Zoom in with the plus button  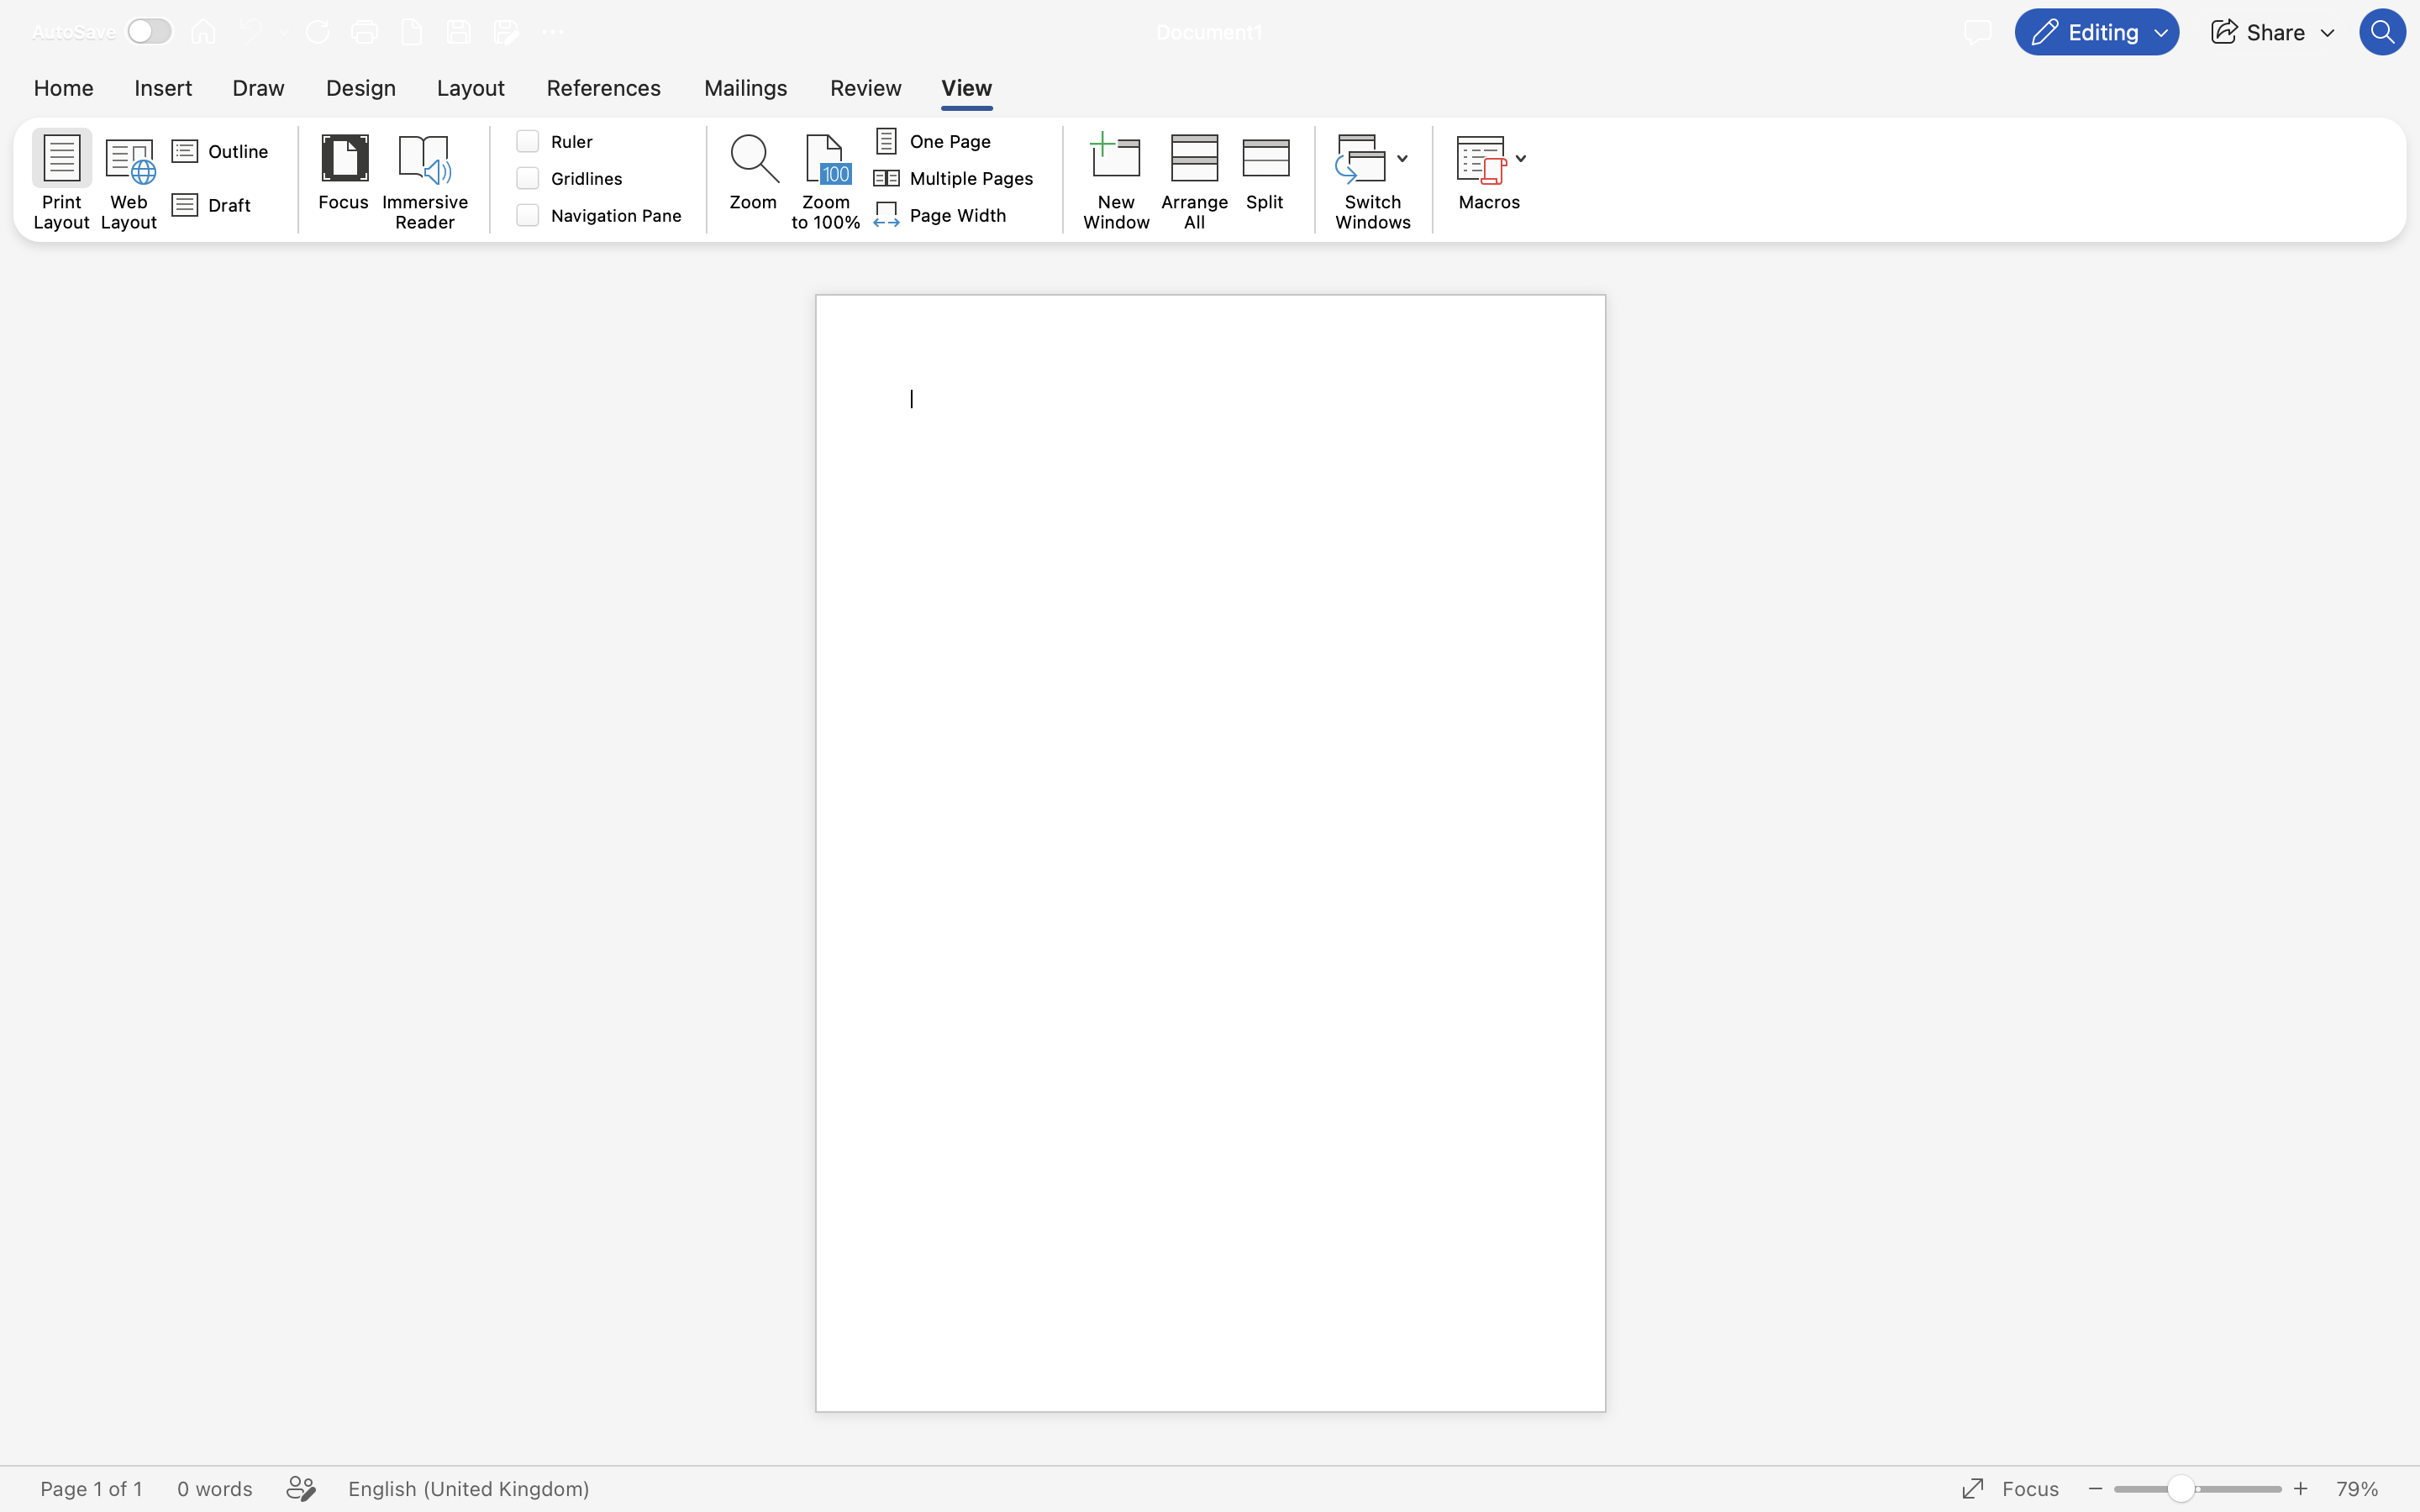click(2300, 1488)
